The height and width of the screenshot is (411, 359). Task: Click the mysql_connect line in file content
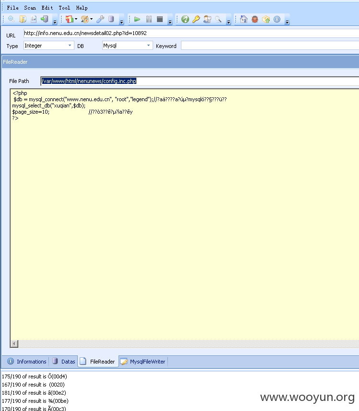click(120, 99)
